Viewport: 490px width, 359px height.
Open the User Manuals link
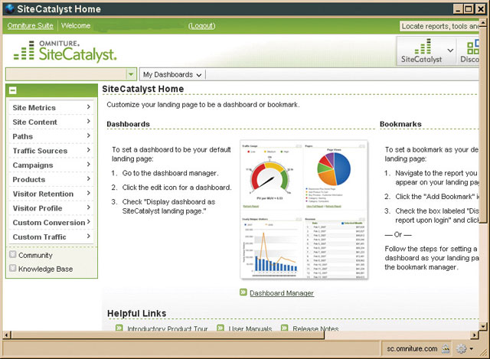250,328
